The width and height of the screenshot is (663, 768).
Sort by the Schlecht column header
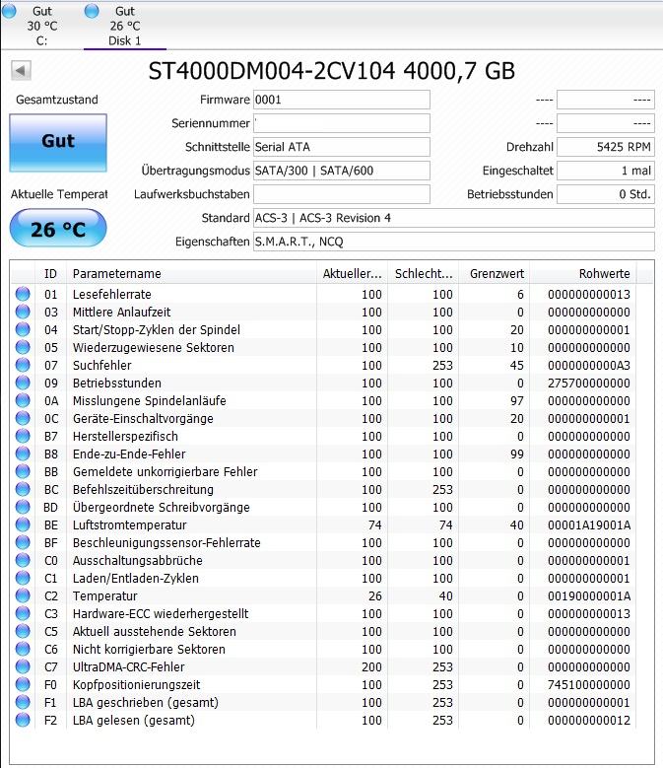pos(423,274)
